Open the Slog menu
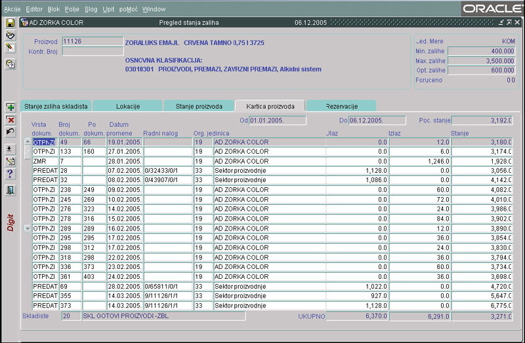The width and height of the screenshot is (525, 343). (91, 9)
